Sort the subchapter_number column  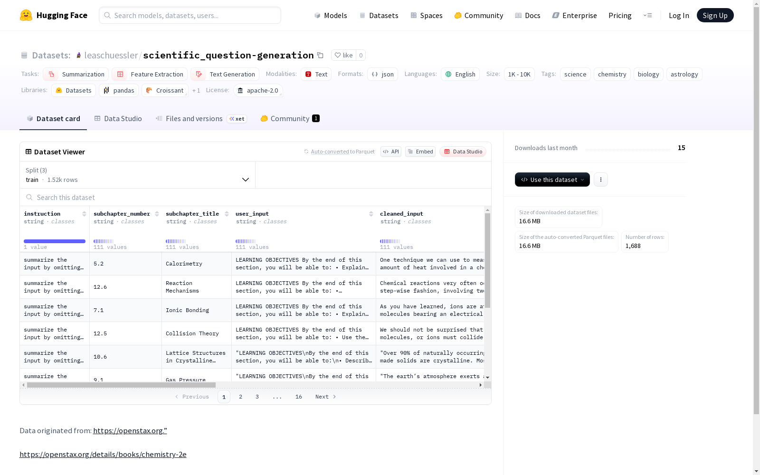(x=157, y=214)
